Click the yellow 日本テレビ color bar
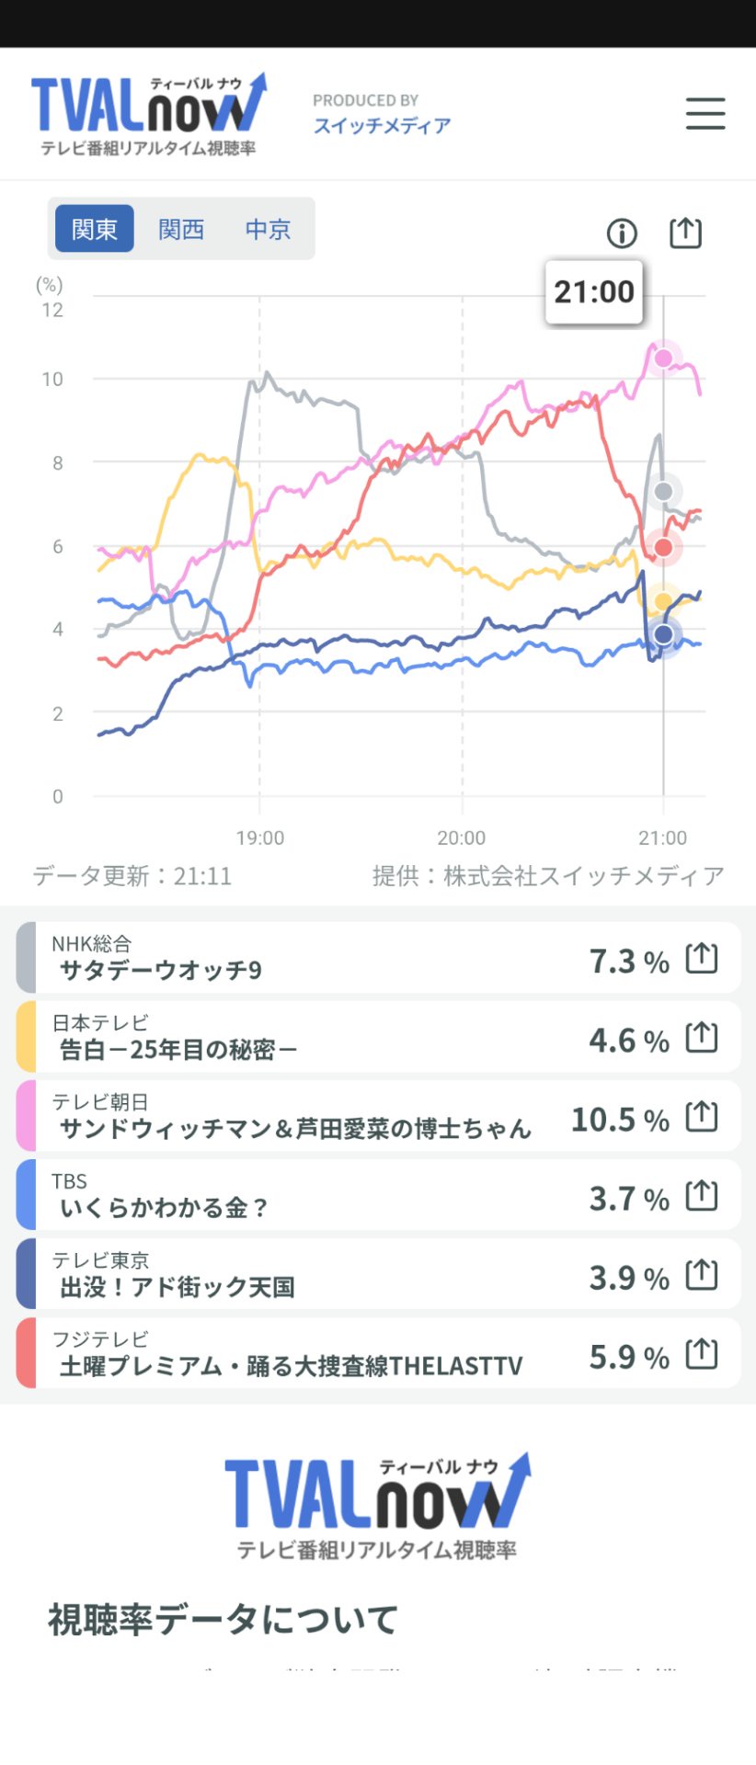Image resolution: width=756 pixels, height=1765 pixels. [x=27, y=1037]
